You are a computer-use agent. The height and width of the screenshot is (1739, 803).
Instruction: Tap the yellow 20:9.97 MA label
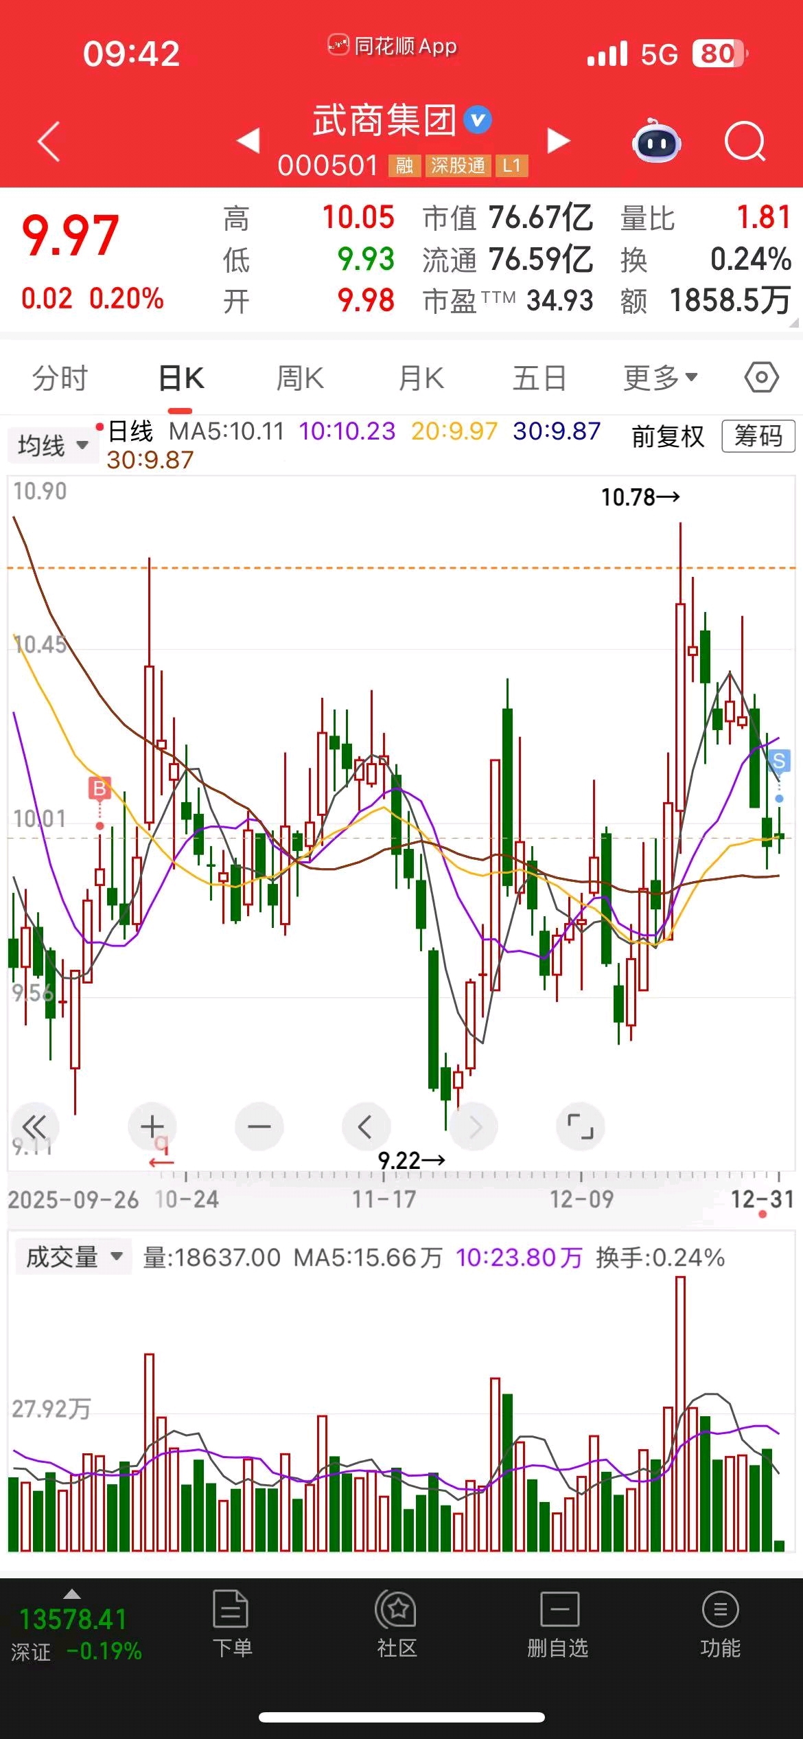454,431
